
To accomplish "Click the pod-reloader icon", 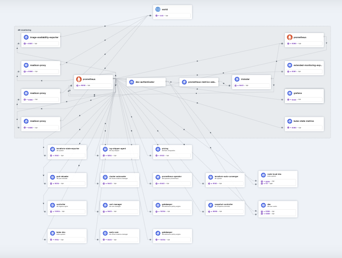I will (x=52, y=177).
